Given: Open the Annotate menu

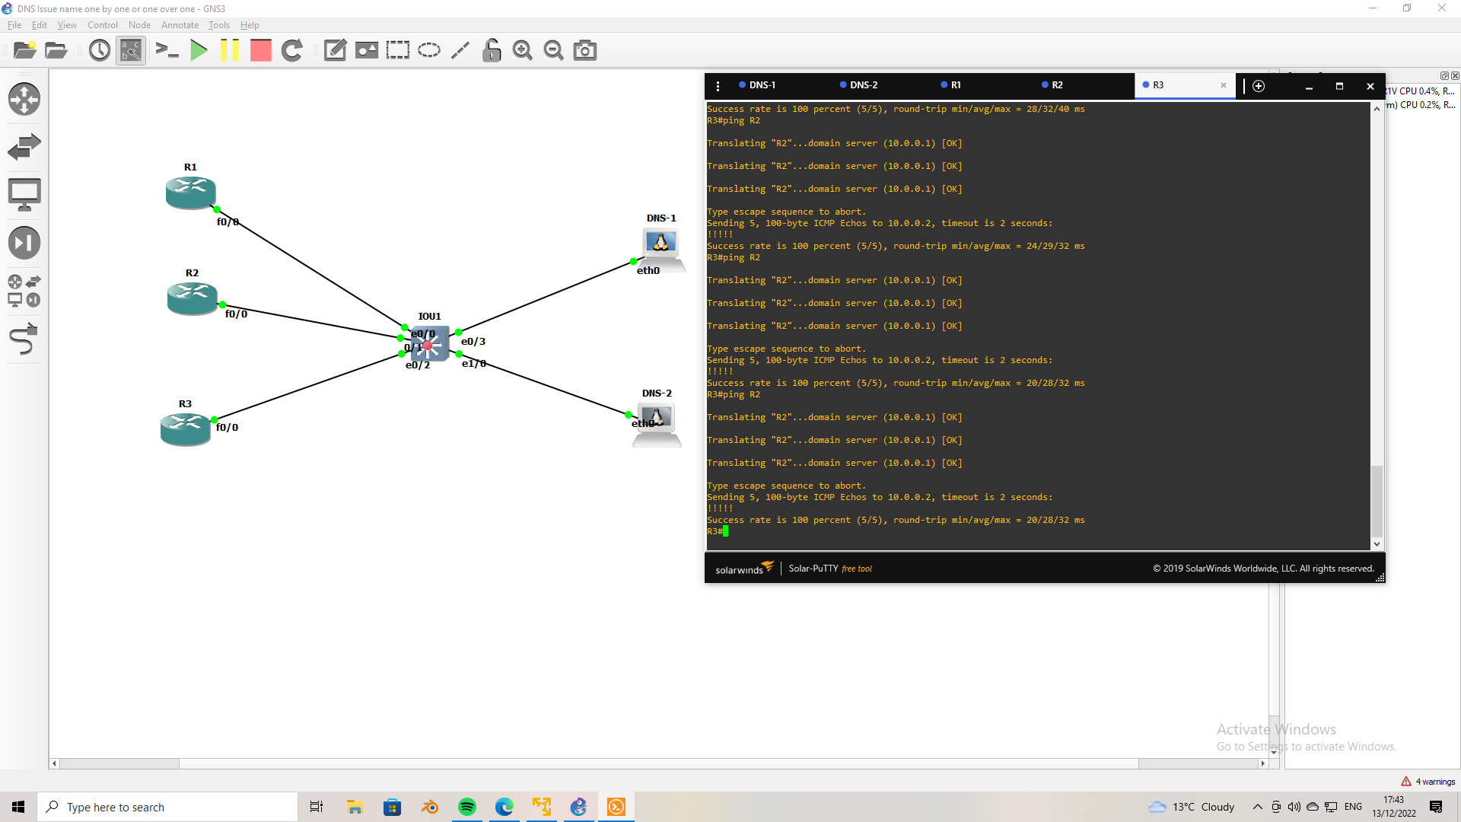Looking at the screenshot, I should click(180, 25).
